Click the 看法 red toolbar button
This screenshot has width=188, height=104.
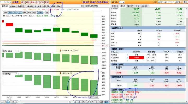coord(23,2)
